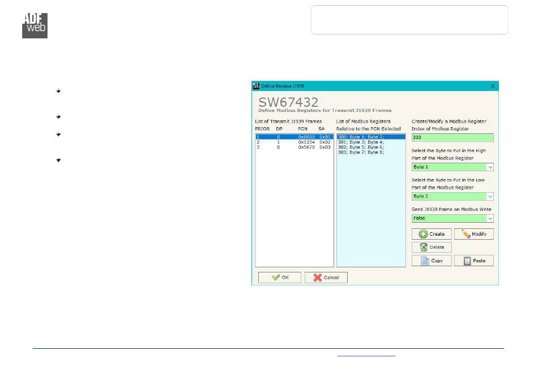Click the Modify button
The height and width of the screenshot is (377, 538).
point(474,234)
